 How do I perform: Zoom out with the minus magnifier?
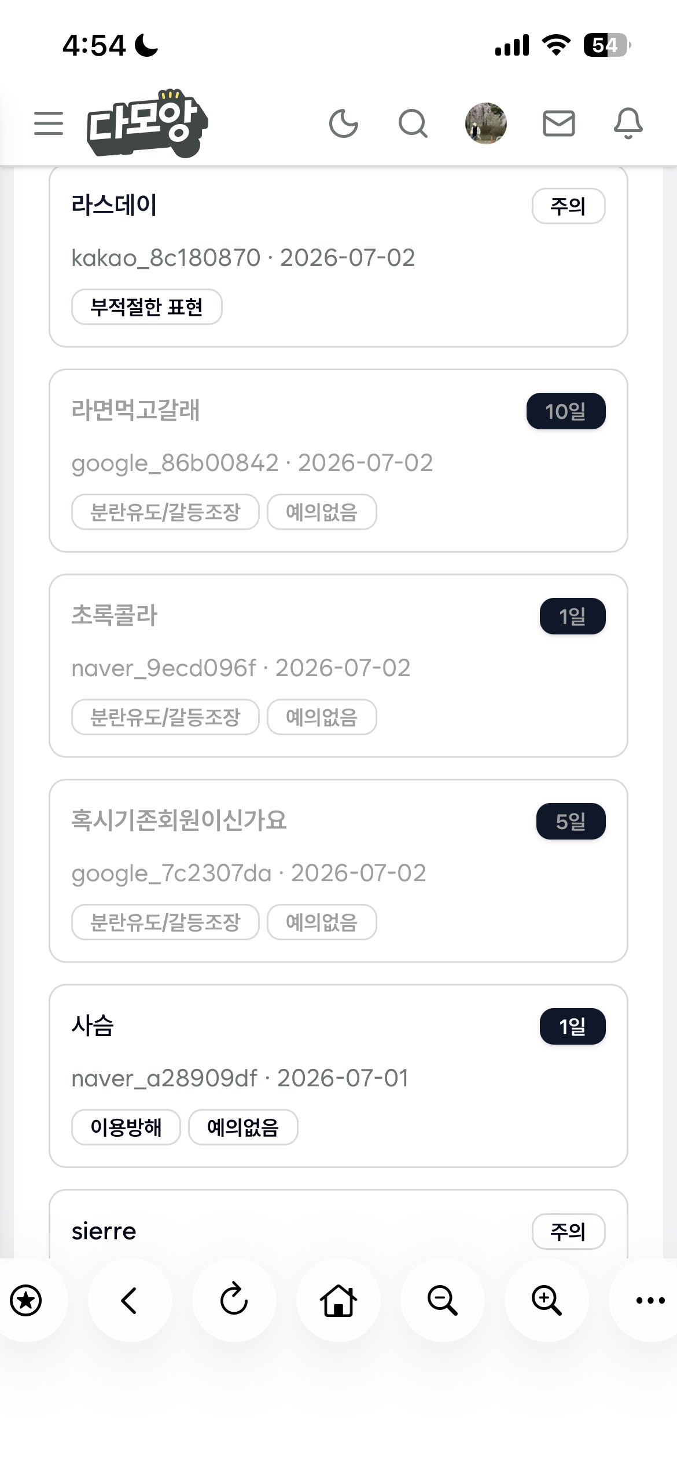pyautogui.click(x=443, y=1300)
